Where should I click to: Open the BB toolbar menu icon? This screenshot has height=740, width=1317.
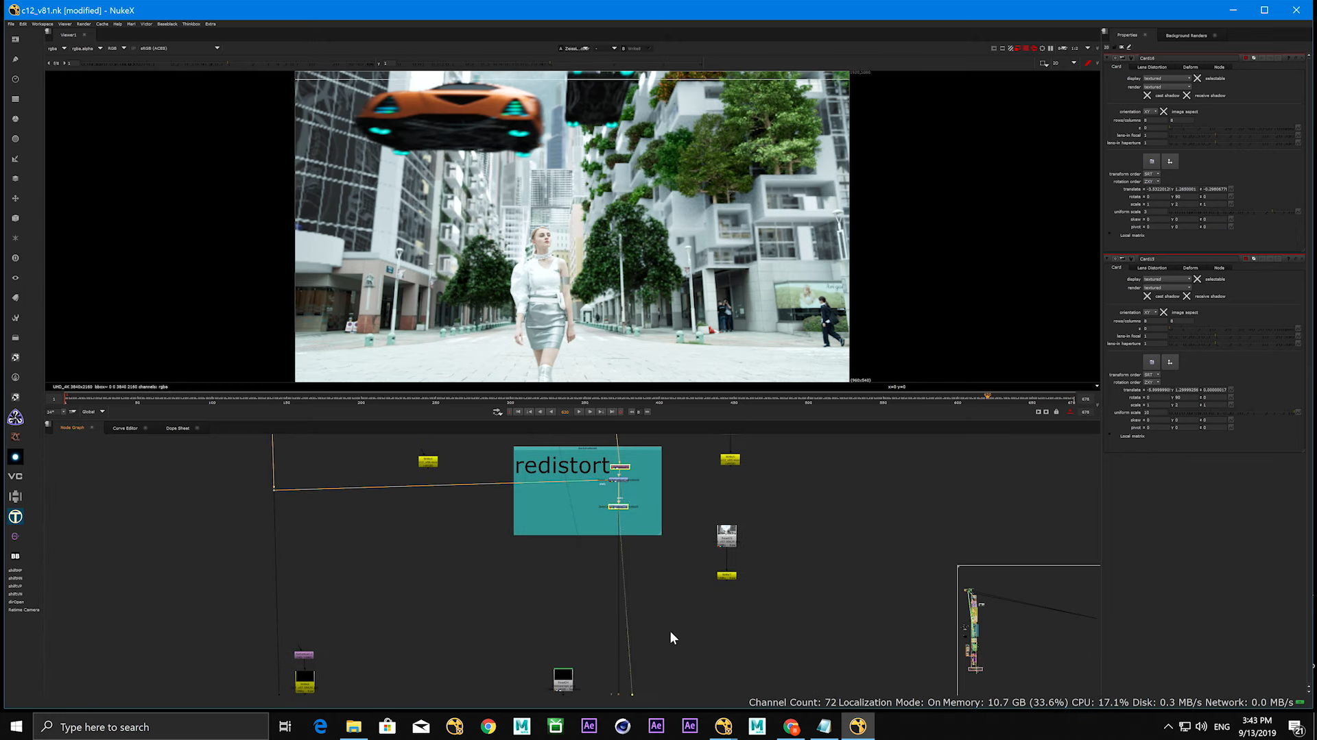coord(15,556)
